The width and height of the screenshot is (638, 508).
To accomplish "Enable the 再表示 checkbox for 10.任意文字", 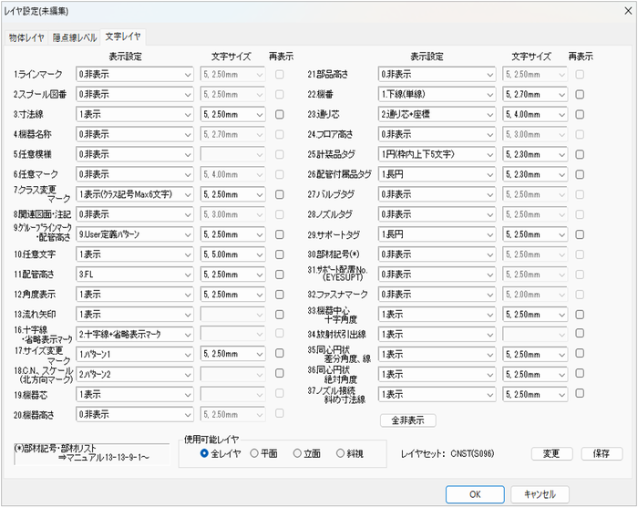I will click(x=280, y=254).
